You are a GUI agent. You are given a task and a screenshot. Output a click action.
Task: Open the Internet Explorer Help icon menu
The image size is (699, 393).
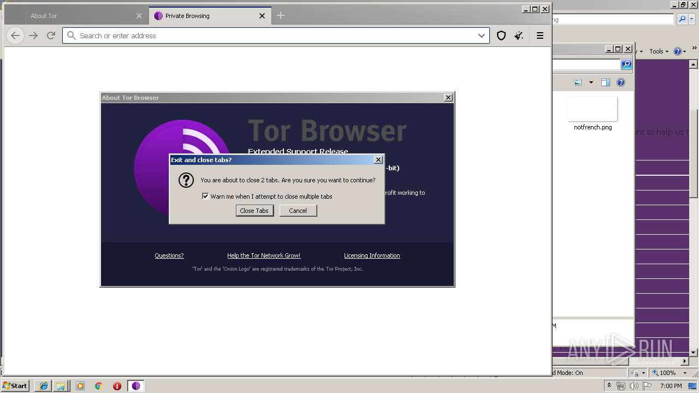[x=679, y=51]
